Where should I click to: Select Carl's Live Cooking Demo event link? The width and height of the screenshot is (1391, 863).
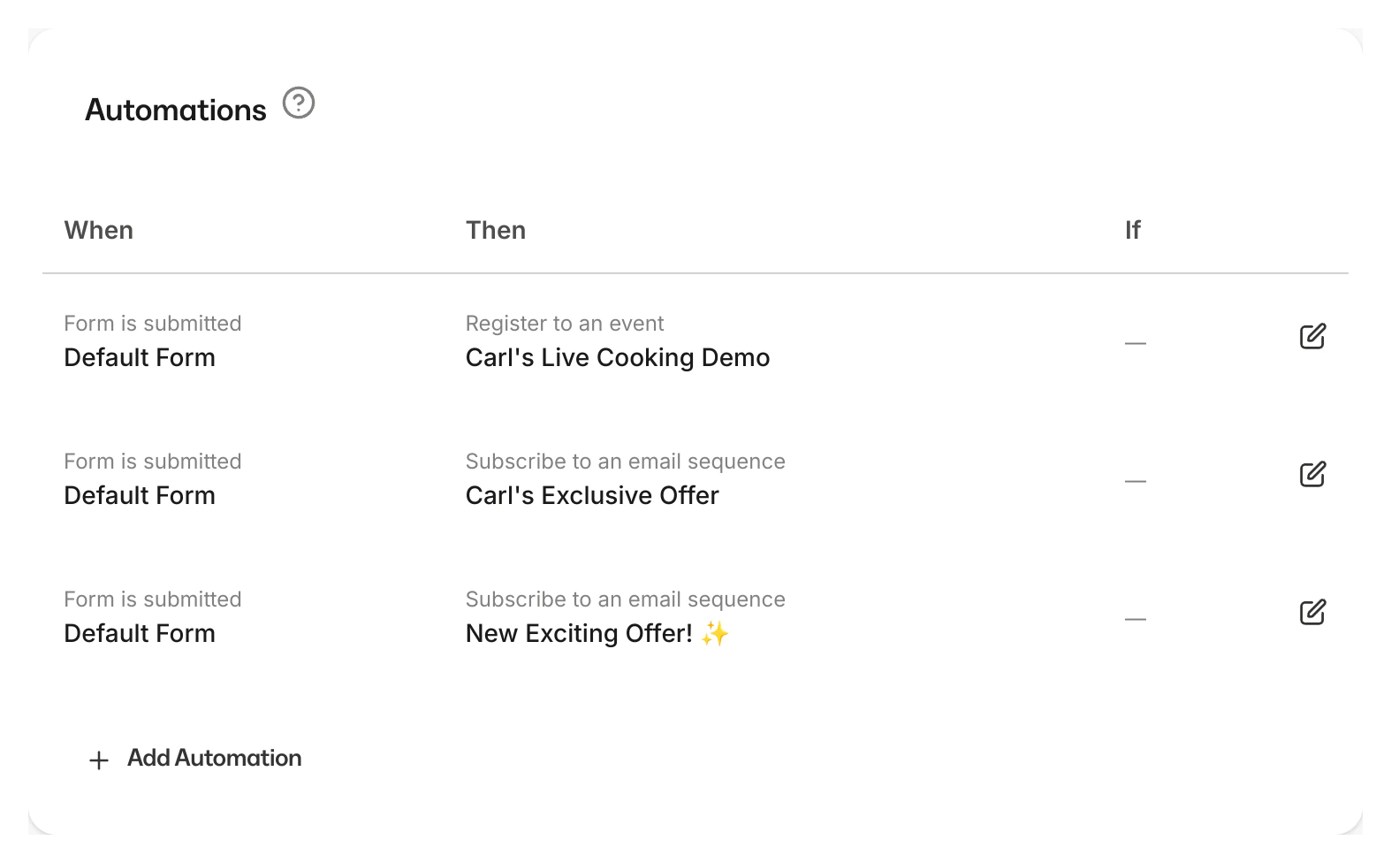[x=618, y=358]
